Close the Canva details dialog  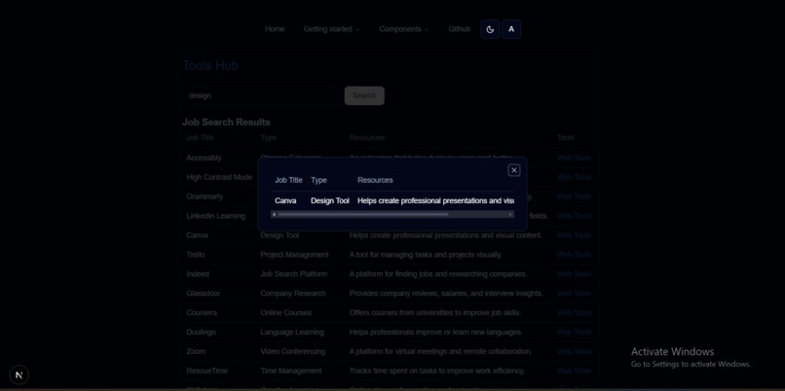(513, 170)
